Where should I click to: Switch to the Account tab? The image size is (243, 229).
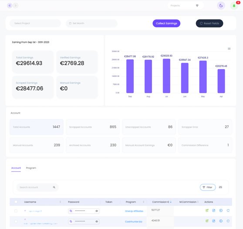click(16, 168)
